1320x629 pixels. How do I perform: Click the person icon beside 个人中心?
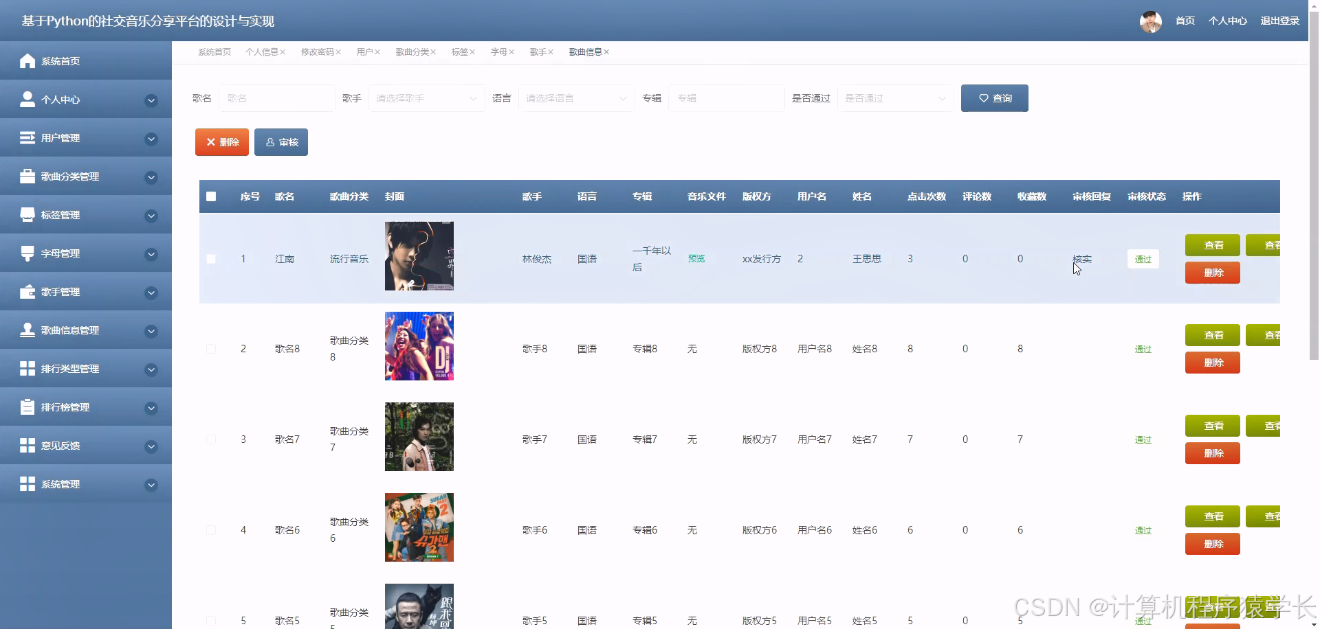[x=27, y=100]
